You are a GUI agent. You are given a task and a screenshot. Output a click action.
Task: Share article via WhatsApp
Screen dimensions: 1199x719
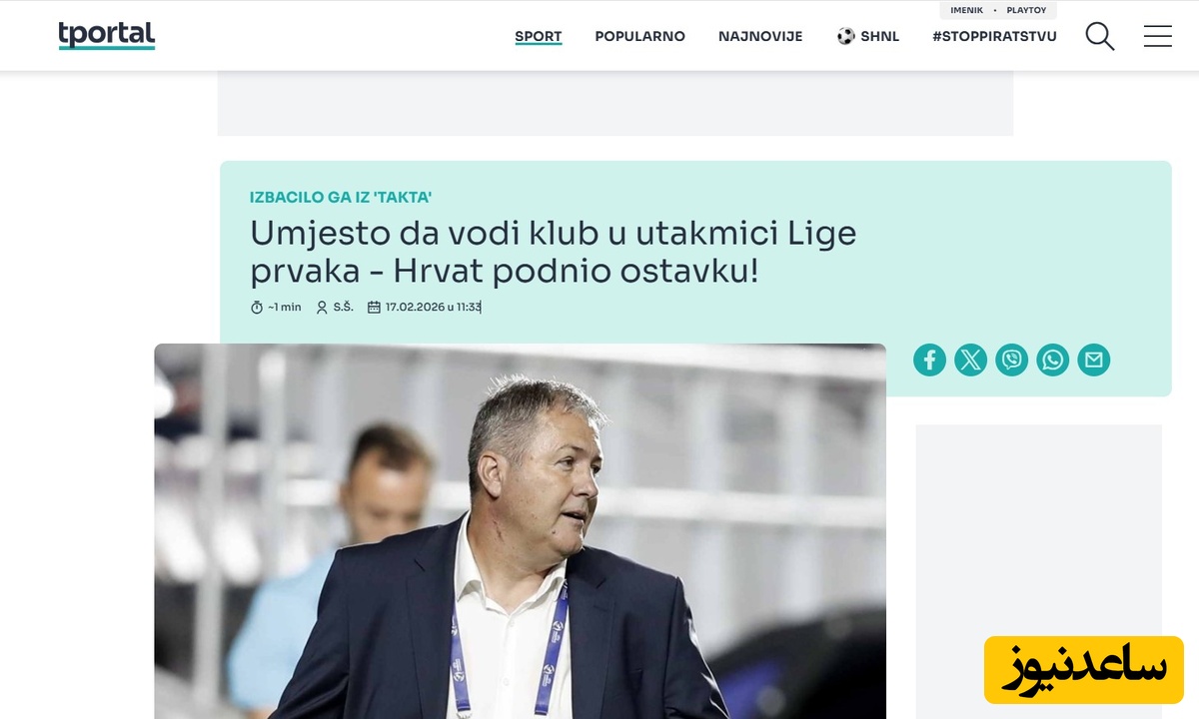click(x=1052, y=359)
